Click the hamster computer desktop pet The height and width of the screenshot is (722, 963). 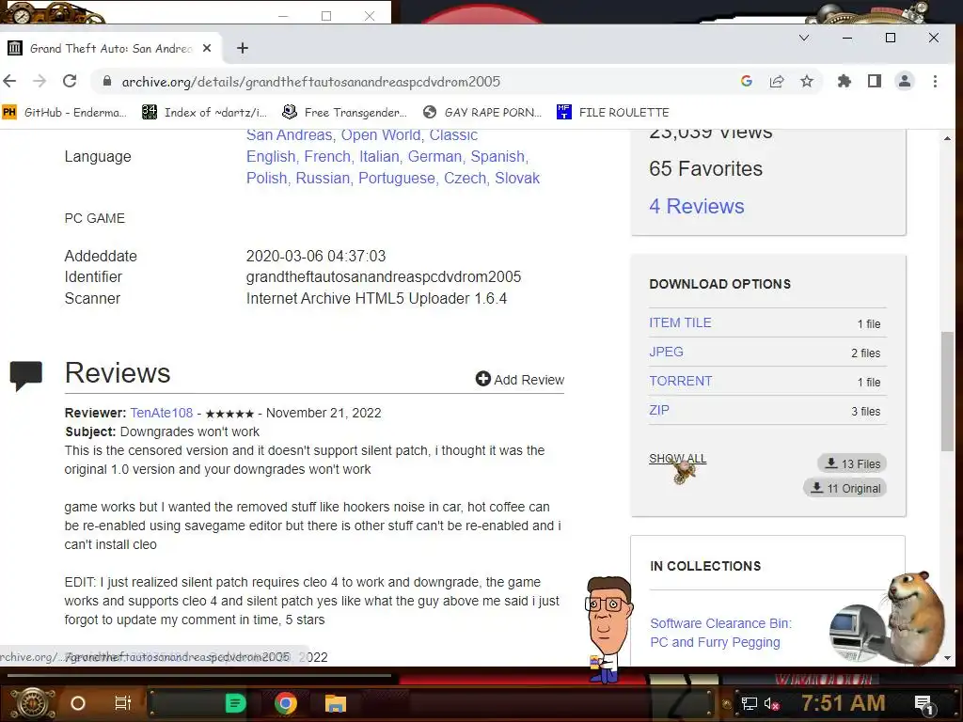pyautogui.click(x=887, y=620)
